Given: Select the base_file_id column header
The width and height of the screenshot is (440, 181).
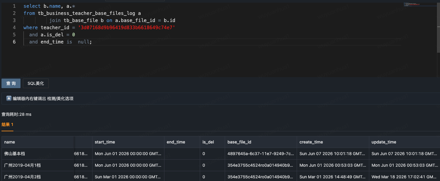Looking at the screenshot, I should coord(261,142).
